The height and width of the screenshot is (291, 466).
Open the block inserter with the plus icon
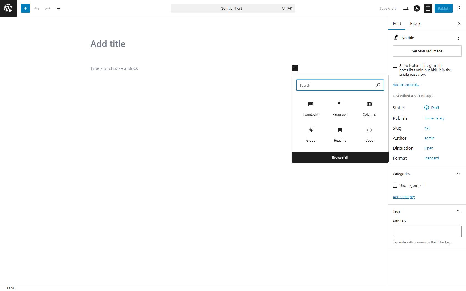click(x=25, y=8)
